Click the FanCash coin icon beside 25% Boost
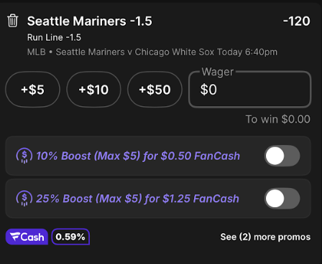Screen dimensions: 322x264 pos(24,199)
